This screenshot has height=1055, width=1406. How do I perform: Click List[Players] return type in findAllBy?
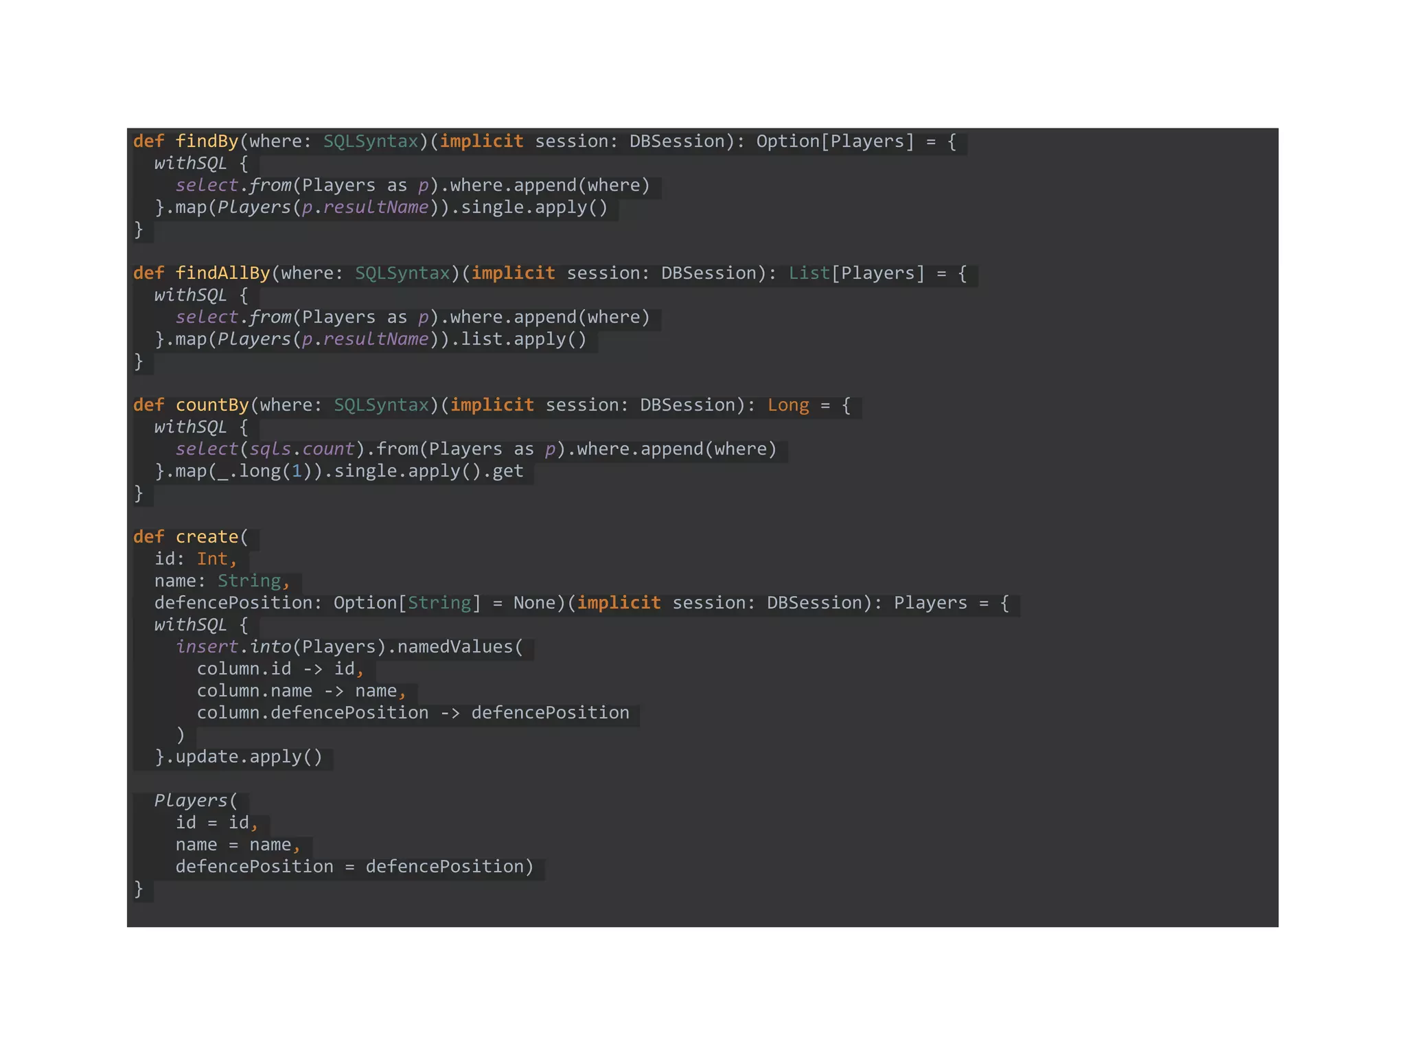pos(857,273)
